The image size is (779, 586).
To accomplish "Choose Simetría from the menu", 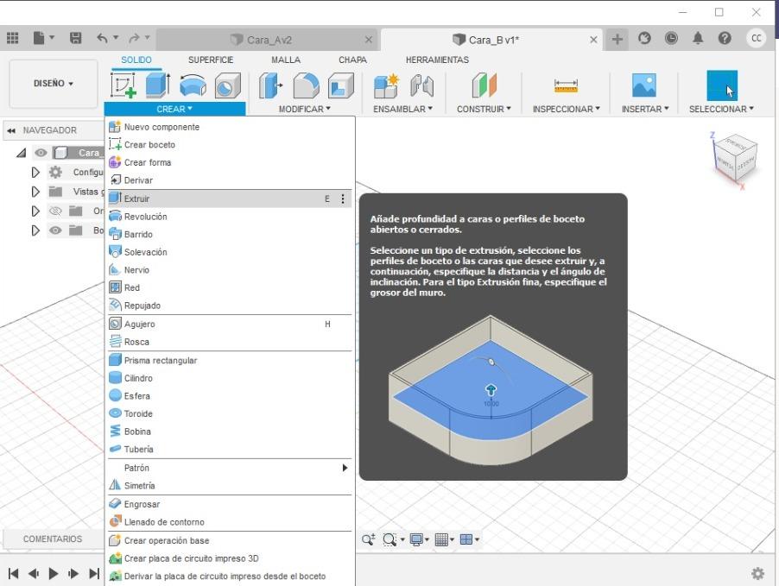I will click(x=230, y=486).
